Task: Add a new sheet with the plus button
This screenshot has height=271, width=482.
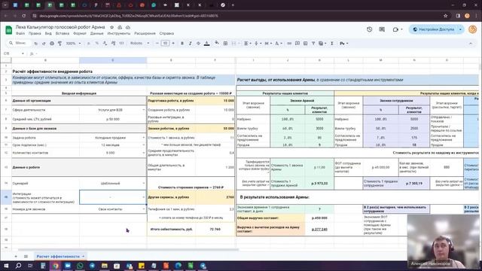Action: pyautogui.click(x=16, y=256)
